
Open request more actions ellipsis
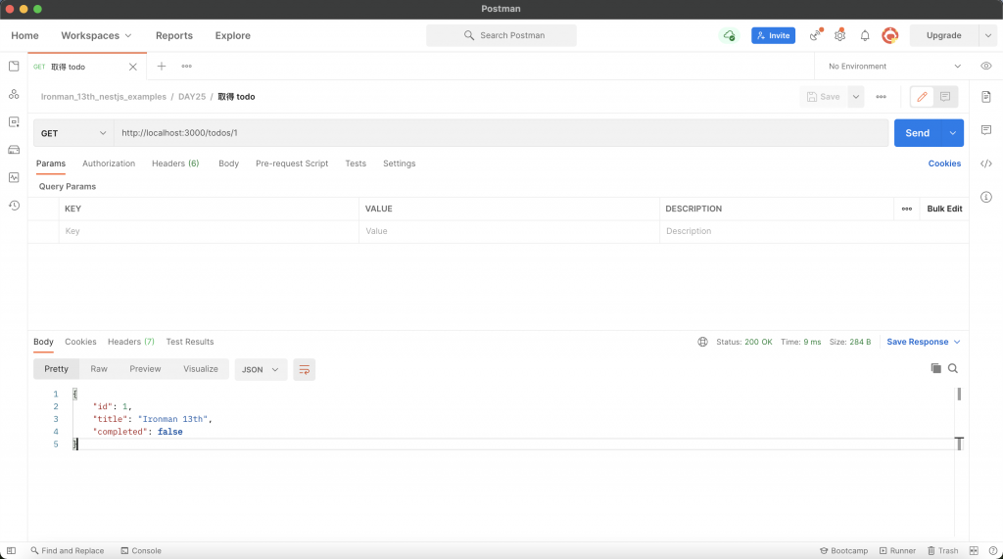click(x=881, y=97)
